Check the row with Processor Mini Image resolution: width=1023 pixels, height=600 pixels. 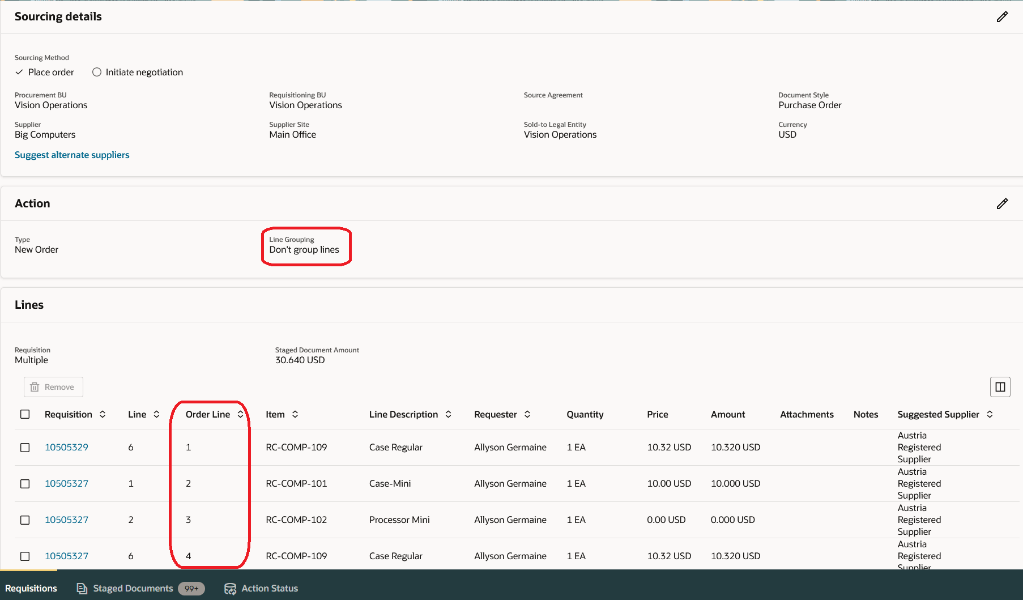[x=25, y=520]
